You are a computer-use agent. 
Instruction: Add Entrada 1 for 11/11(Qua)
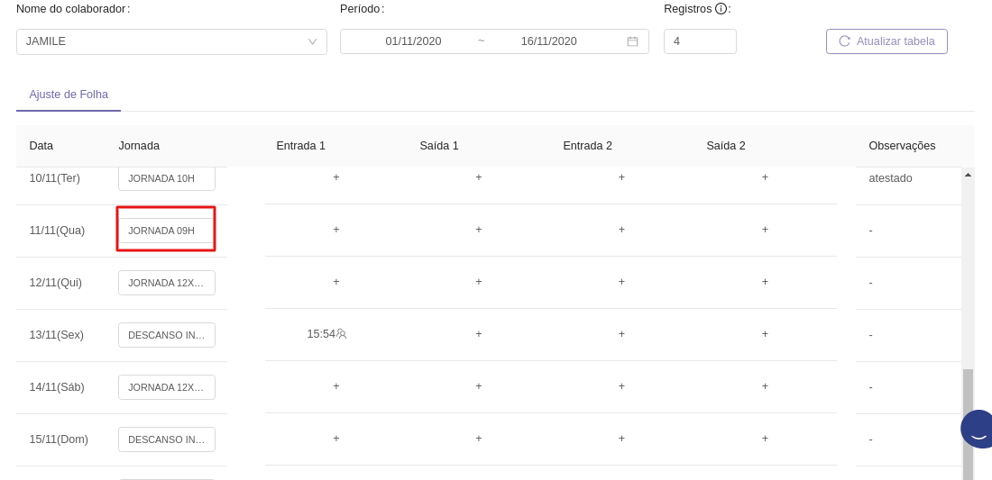click(336, 230)
